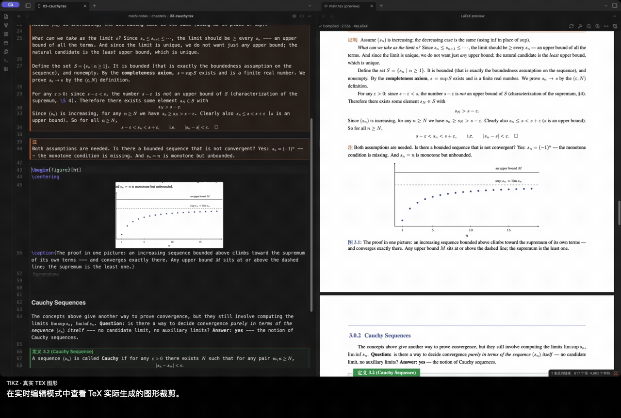Click the chapters breadcrumb
Image resolution: width=621 pixels, height=418 pixels.
tap(159, 16)
